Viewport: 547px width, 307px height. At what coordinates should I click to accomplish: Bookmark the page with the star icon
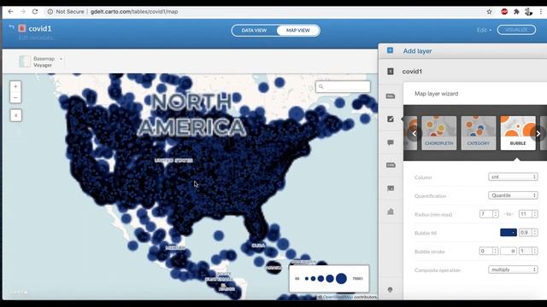489,11
